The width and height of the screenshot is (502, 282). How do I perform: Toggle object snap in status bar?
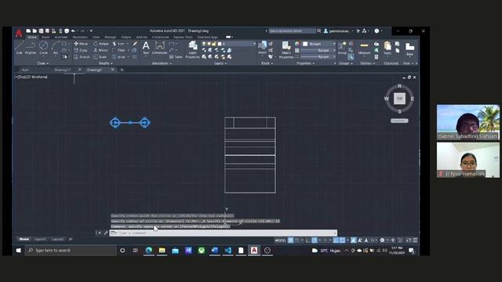(342, 240)
